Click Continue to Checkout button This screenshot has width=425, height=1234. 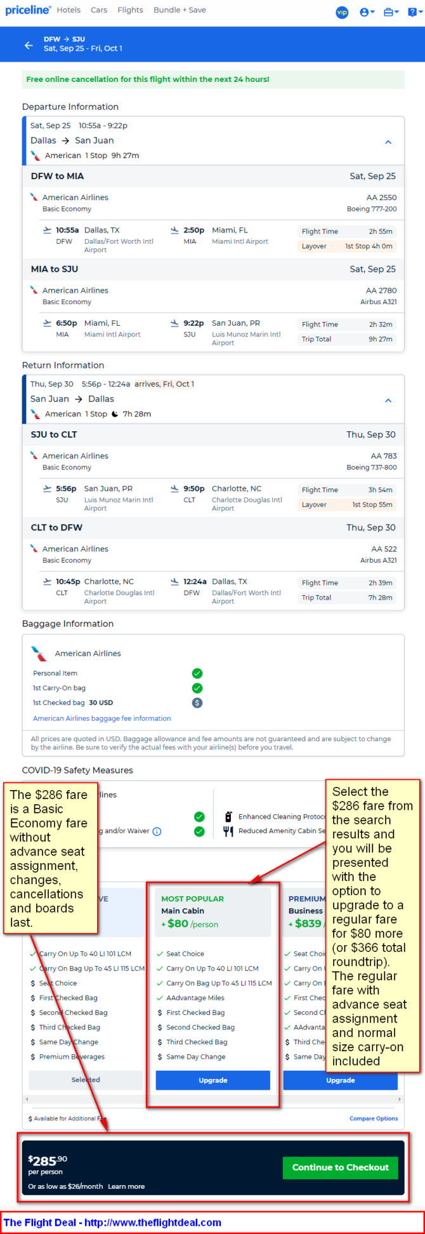341,1167
